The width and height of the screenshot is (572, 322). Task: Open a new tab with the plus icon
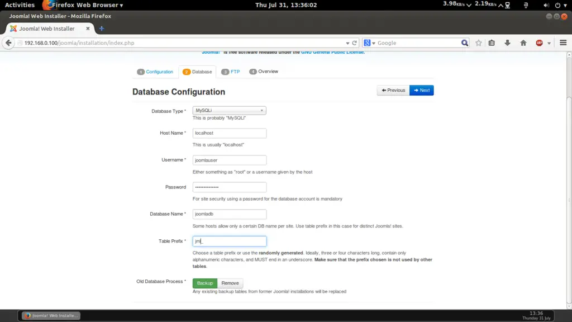102,29
